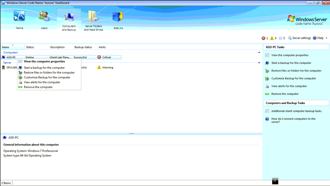Open How do I connect computers help link
This screenshot has width=330, height=186.
293,121
